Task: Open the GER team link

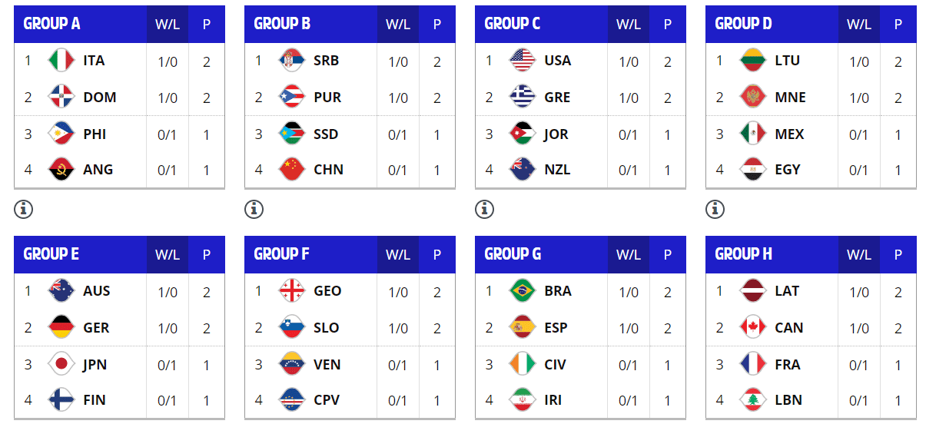Action: [97, 328]
